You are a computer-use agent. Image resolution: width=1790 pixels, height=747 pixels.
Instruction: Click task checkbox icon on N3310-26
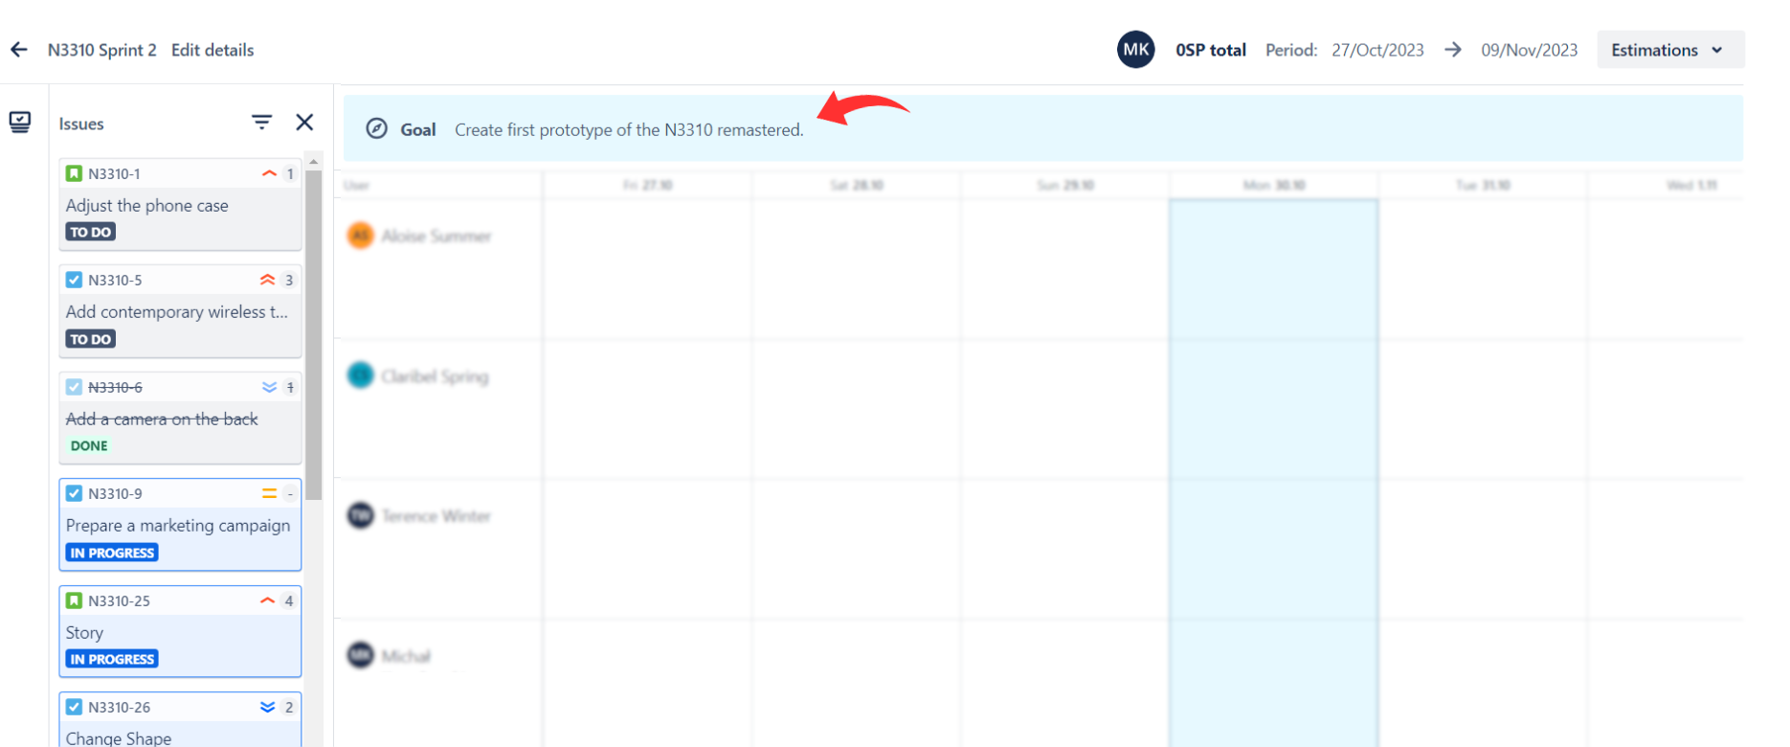pyautogui.click(x=74, y=707)
